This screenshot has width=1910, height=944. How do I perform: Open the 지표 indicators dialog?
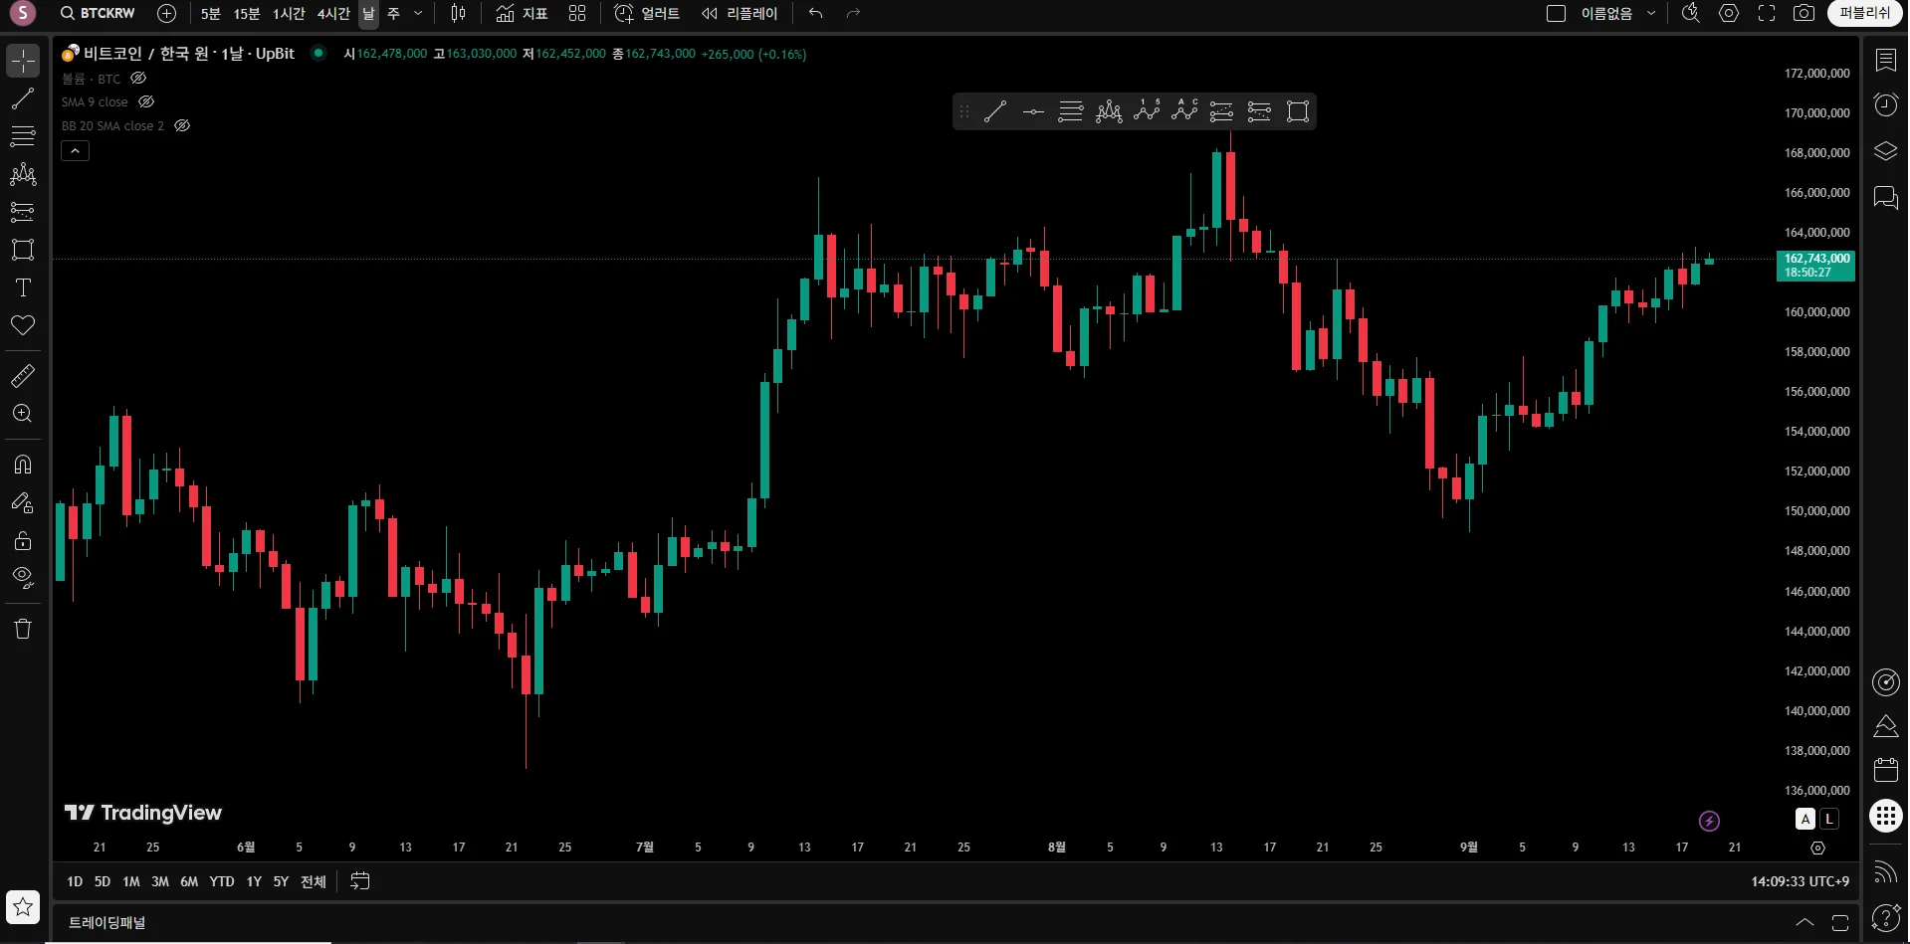(x=522, y=14)
